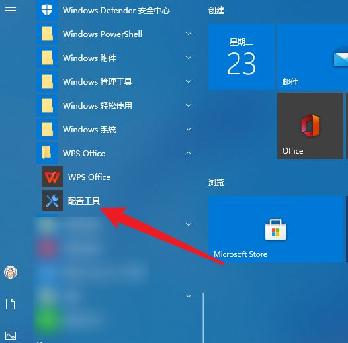Open Documents from the sidebar page icon
Image resolution: width=348 pixels, height=343 pixels.
pos(10,304)
